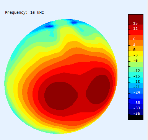
Task: Click the dark blue null near balloon top center
Action: pos(74,23)
